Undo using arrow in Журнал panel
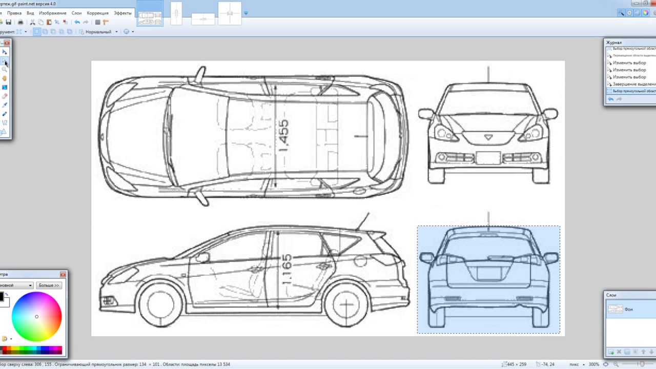656x369 pixels. coord(611,99)
